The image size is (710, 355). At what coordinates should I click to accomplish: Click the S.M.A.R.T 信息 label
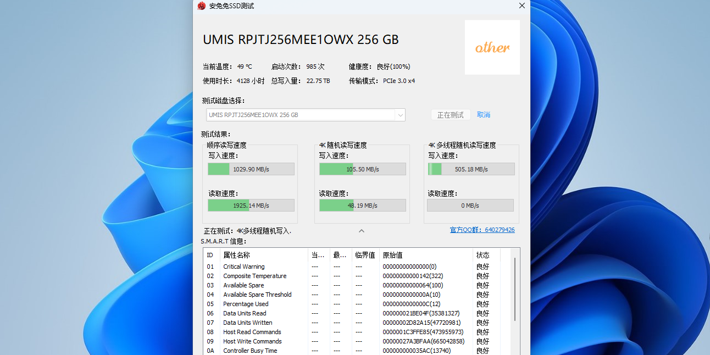224,241
